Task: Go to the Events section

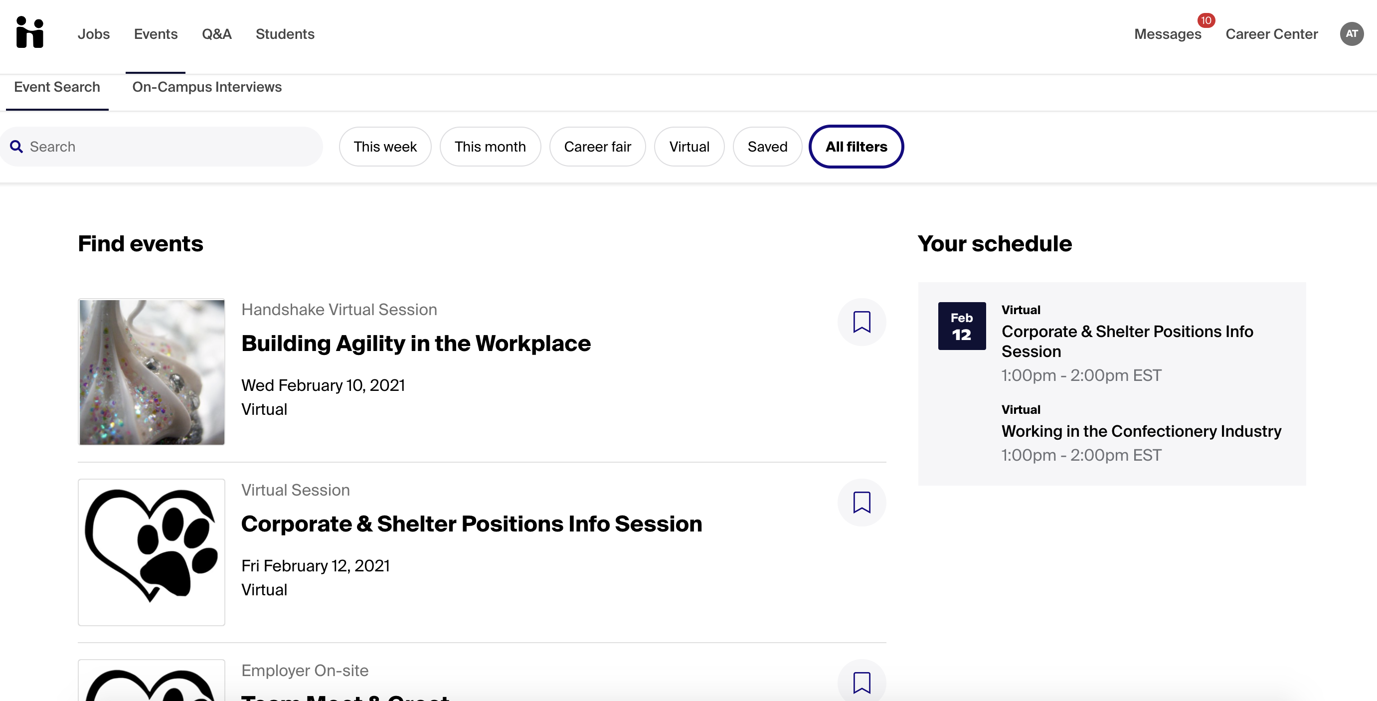Action: (156, 34)
